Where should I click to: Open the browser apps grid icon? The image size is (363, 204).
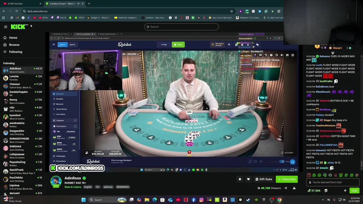click(x=3, y=18)
